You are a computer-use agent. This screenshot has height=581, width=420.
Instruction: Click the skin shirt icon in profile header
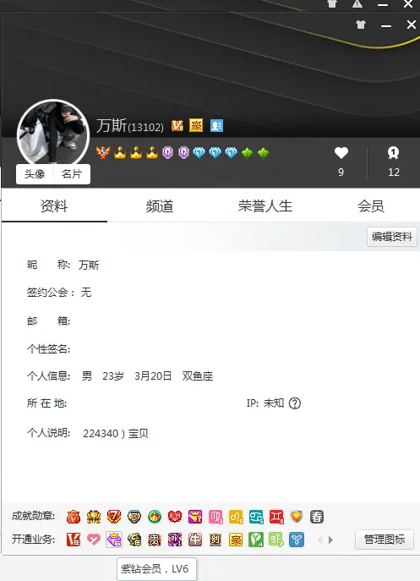coord(361,25)
